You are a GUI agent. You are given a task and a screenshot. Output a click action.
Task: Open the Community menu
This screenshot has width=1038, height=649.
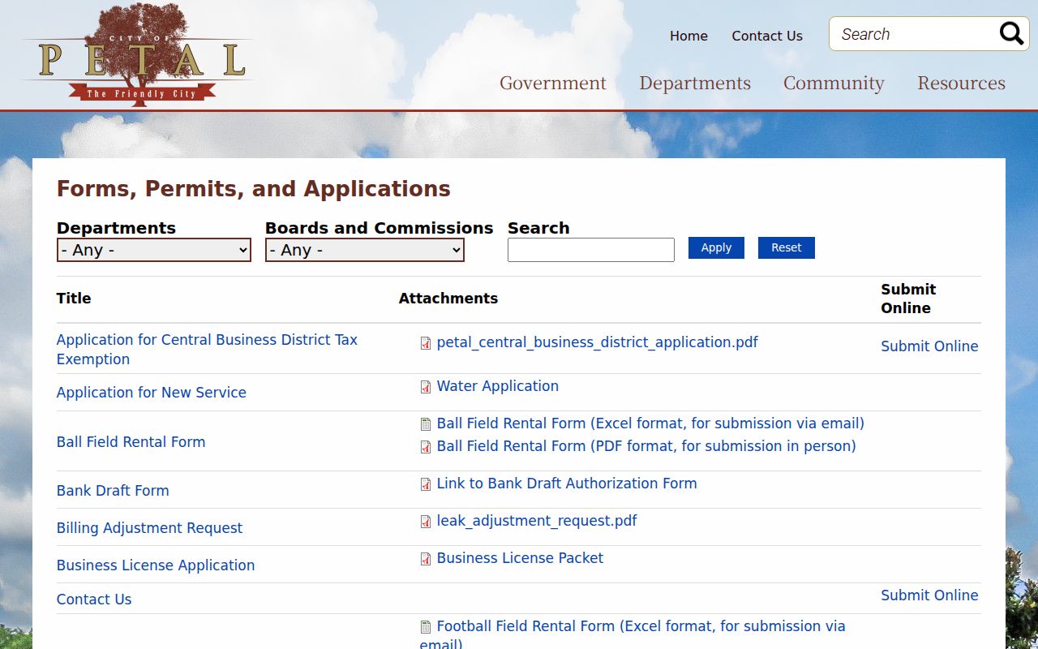click(834, 83)
